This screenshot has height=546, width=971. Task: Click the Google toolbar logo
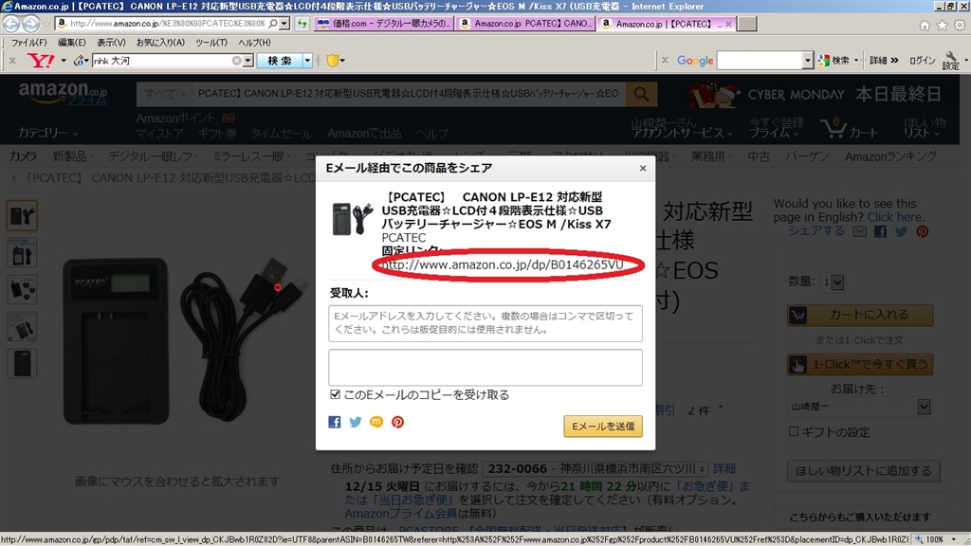(695, 61)
